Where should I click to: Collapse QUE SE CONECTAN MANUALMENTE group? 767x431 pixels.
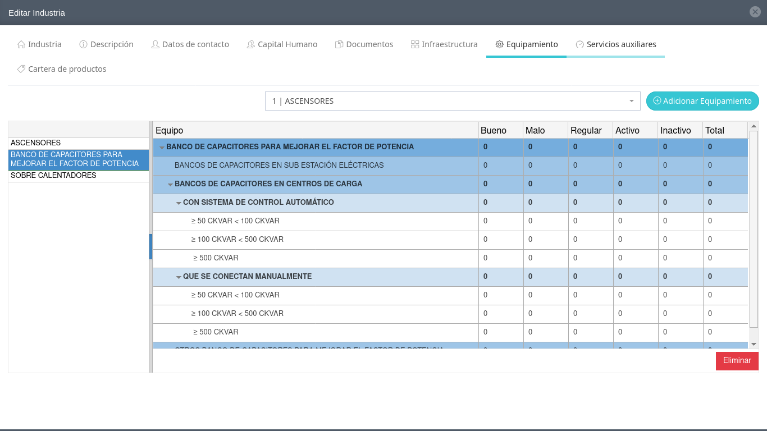(x=179, y=277)
